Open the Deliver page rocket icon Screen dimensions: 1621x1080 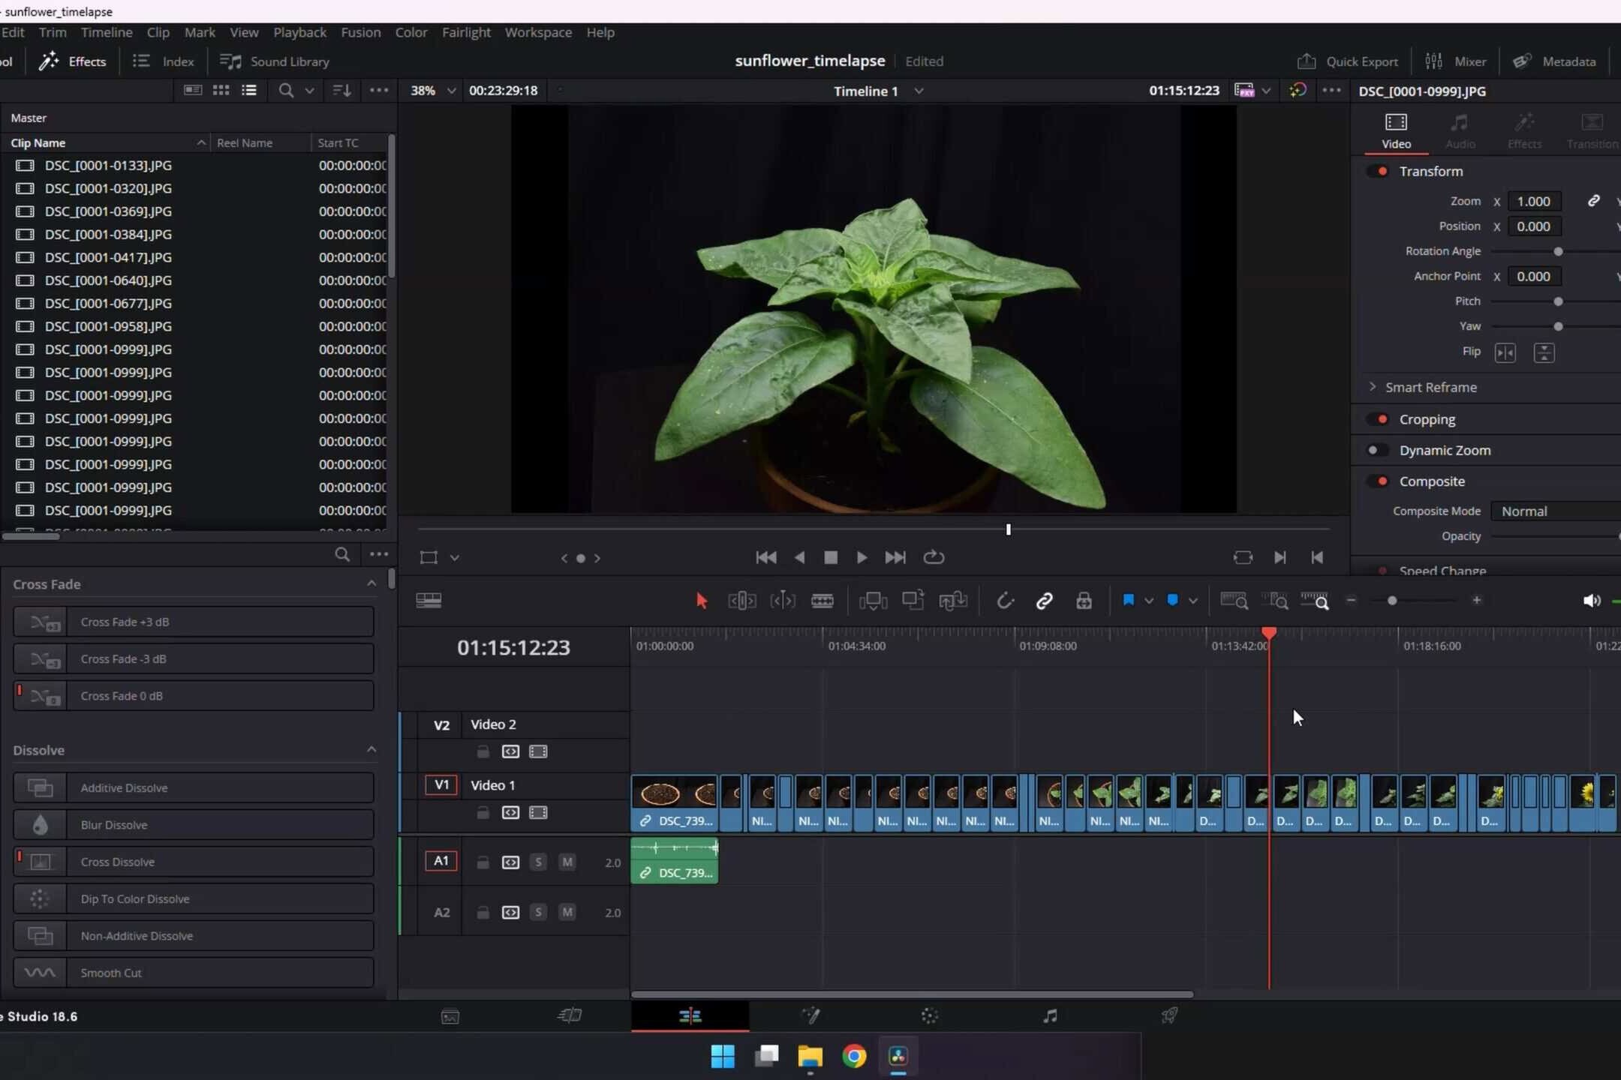click(x=1169, y=1016)
